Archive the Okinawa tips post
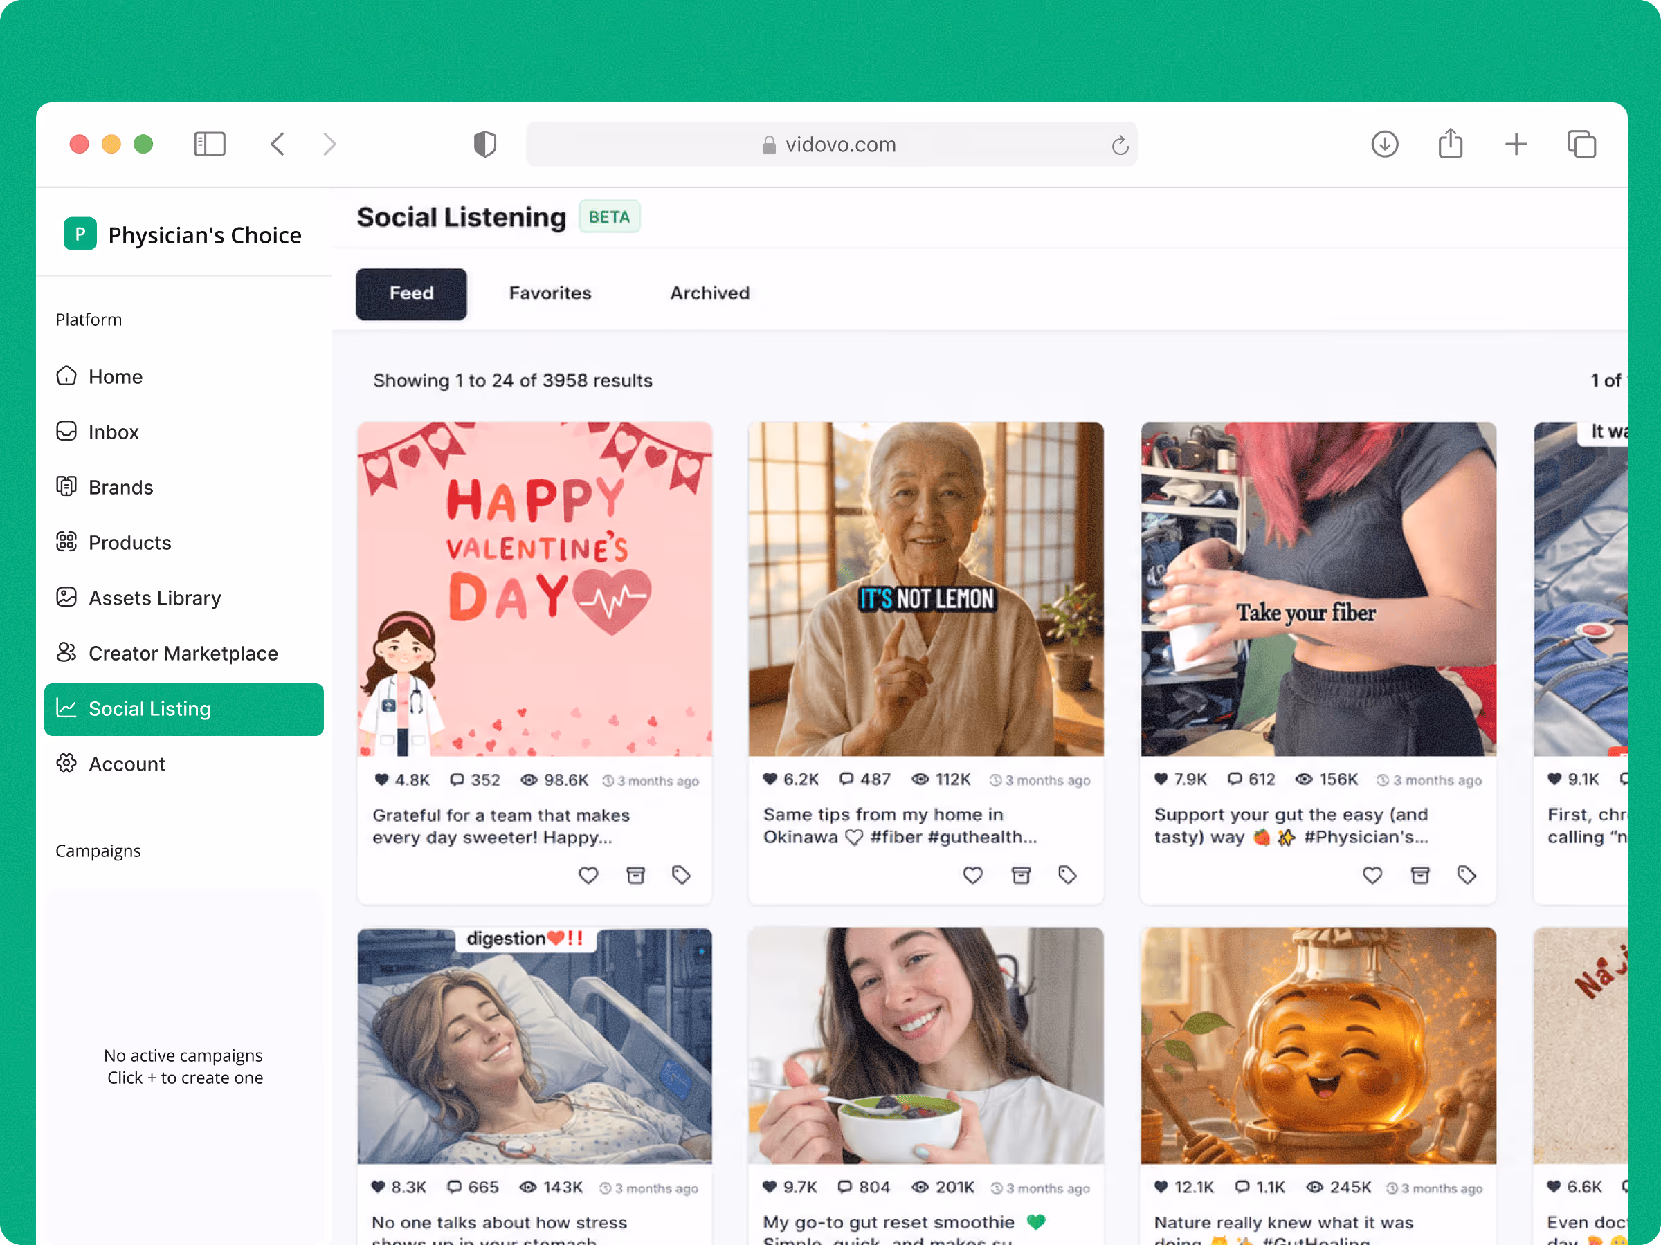The width and height of the screenshot is (1661, 1245). (1022, 875)
